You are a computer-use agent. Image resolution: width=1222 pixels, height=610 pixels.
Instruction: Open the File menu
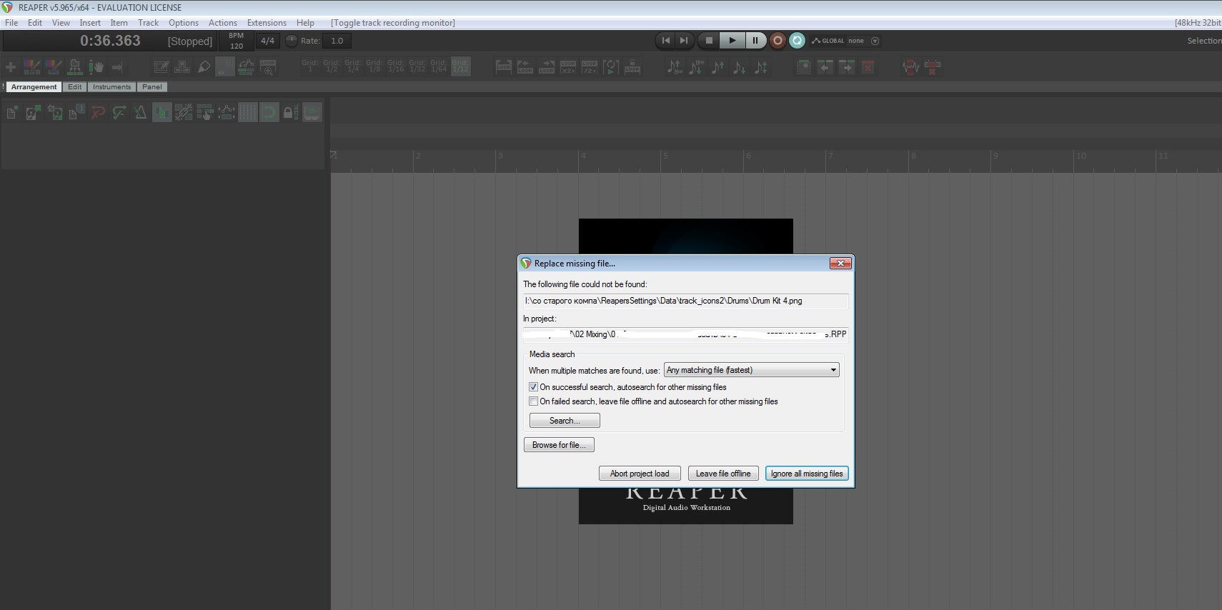tap(11, 23)
